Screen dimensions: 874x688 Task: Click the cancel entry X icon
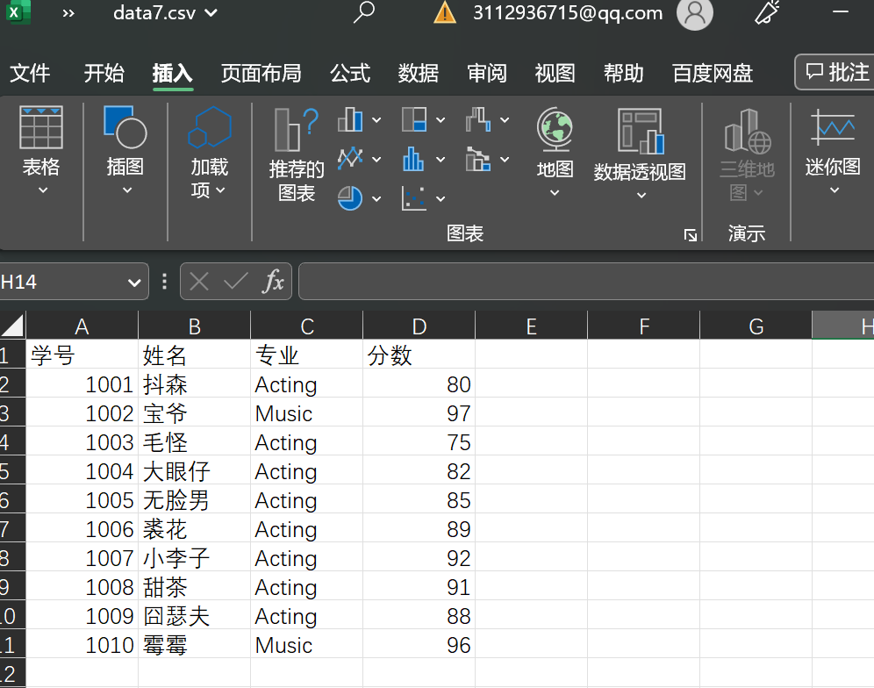point(199,281)
